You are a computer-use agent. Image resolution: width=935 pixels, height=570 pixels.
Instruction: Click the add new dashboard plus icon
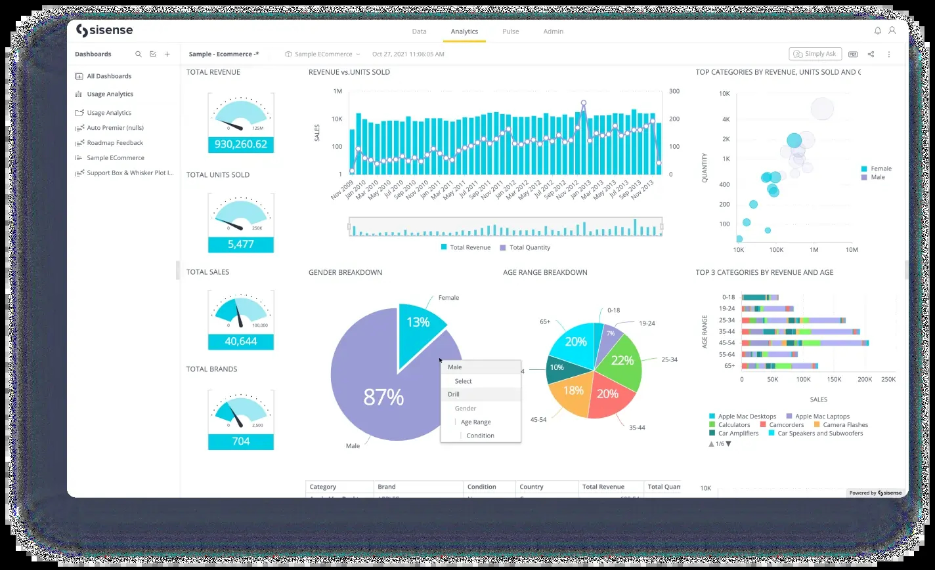pyautogui.click(x=167, y=54)
